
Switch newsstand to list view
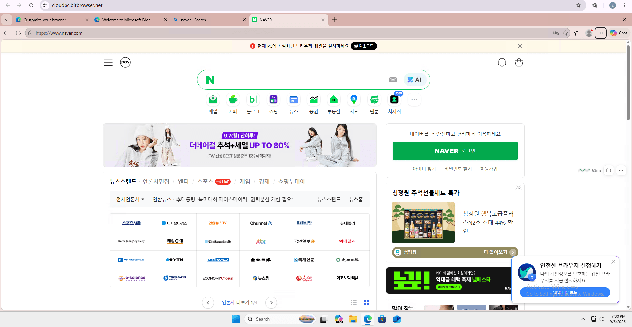(354, 303)
